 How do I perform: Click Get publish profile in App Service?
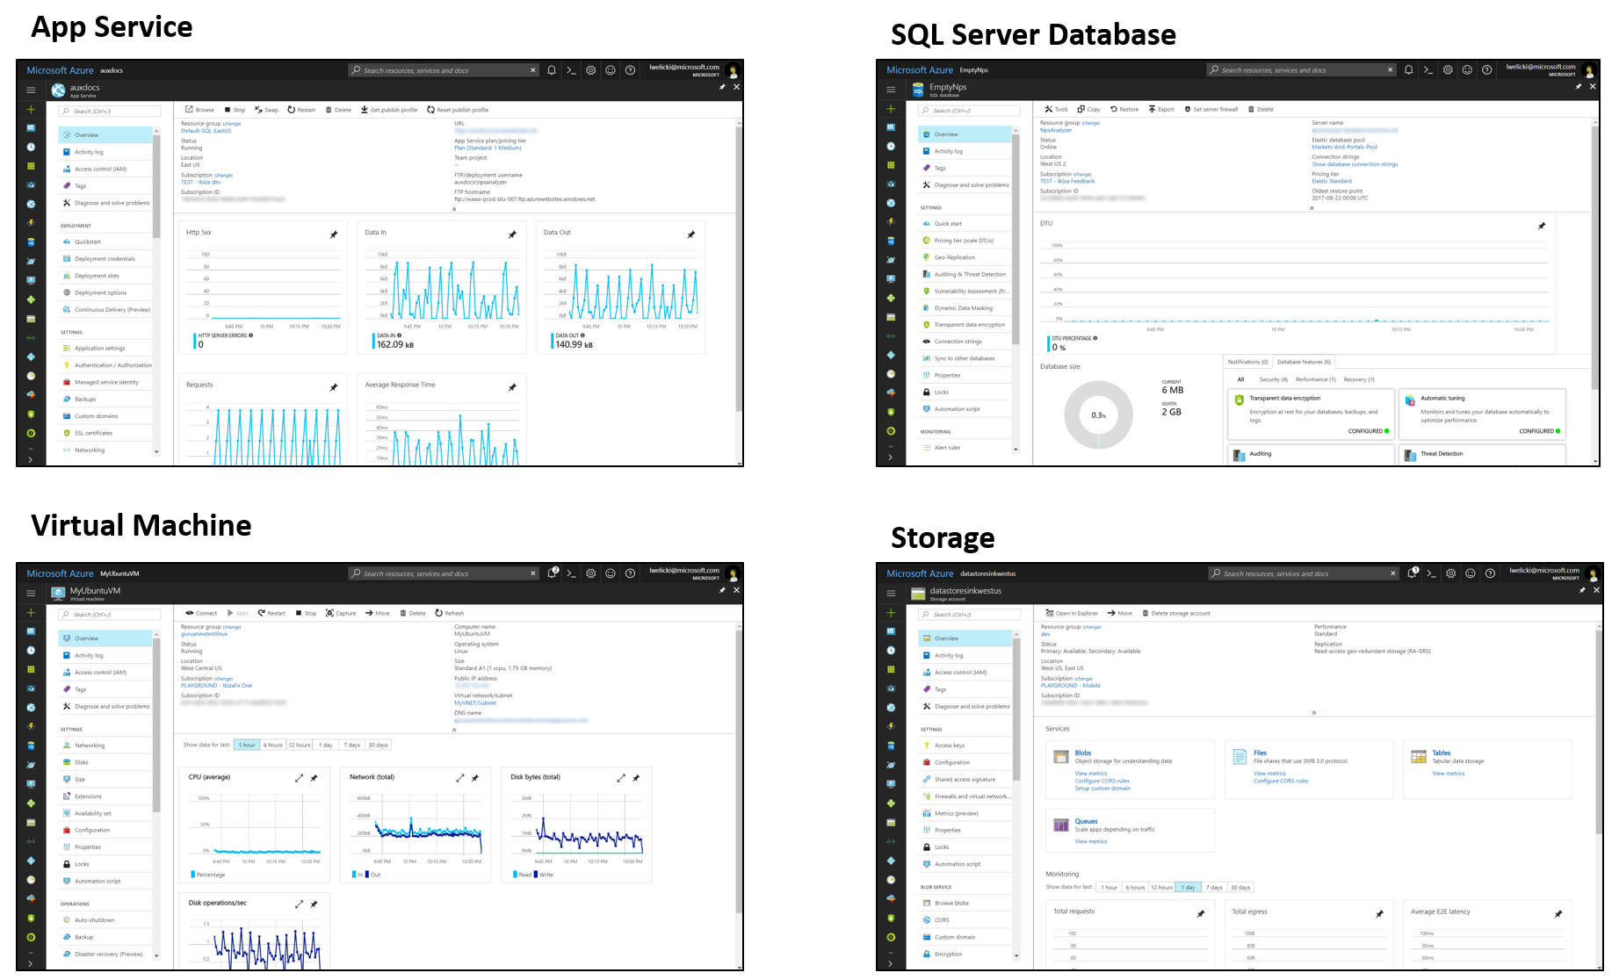(389, 110)
